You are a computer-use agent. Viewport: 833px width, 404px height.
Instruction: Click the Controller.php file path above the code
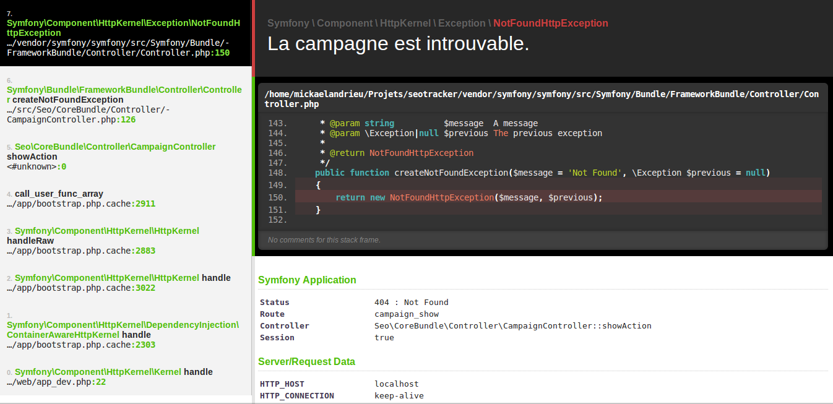[x=542, y=99]
